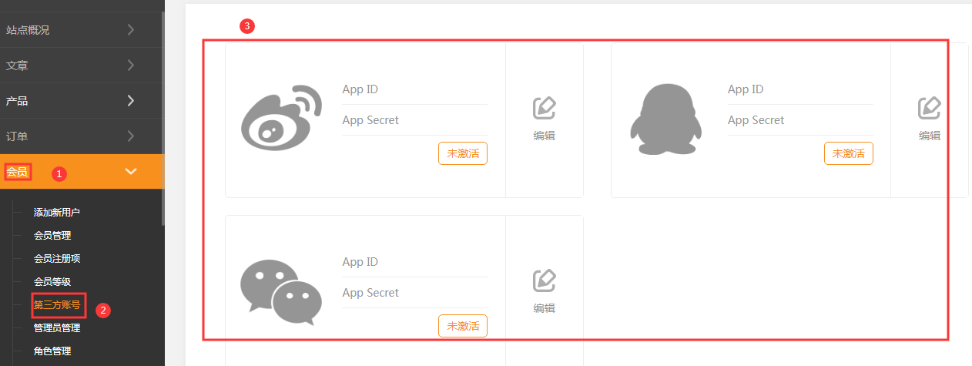
Task: Expand the 产品 menu chevron
Action: [x=130, y=101]
